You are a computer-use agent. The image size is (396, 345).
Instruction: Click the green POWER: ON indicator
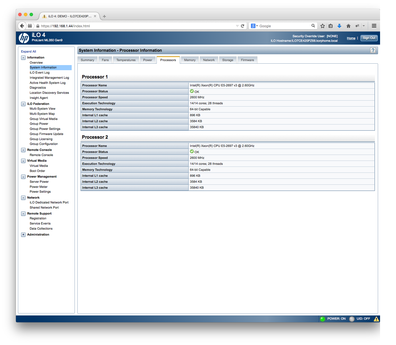tap(323, 319)
